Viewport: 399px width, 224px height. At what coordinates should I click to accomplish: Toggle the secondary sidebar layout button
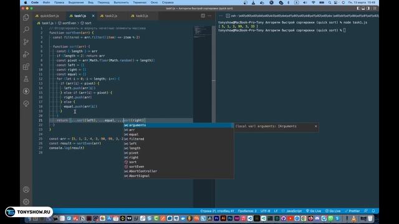[x=368, y=8]
